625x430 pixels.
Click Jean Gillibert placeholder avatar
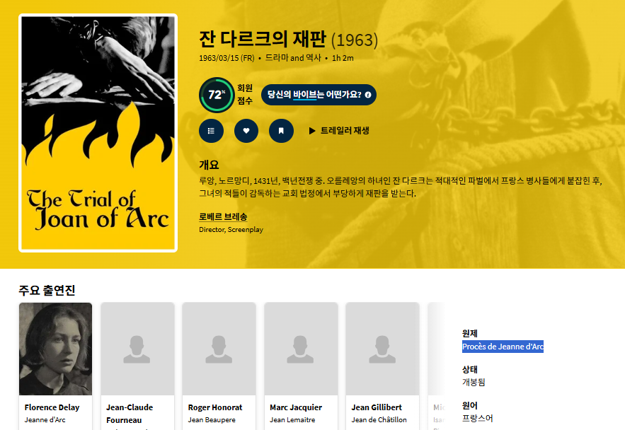tap(382, 349)
